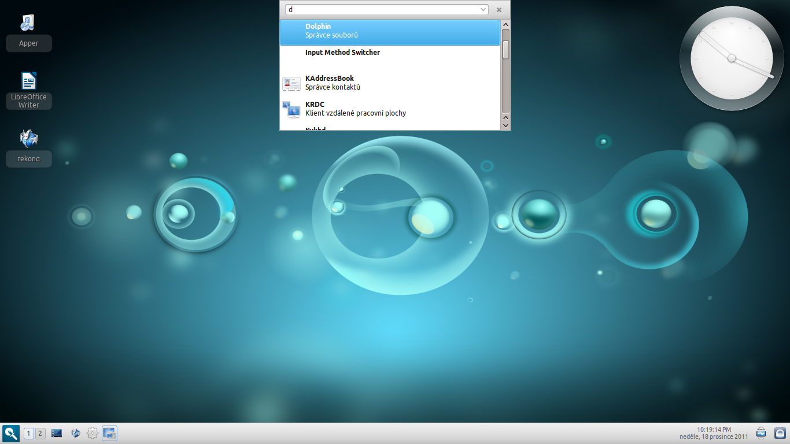This screenshot has width=790, height=444.
Task: Click the panel digital clock and date
Action: tap(714, 433)
